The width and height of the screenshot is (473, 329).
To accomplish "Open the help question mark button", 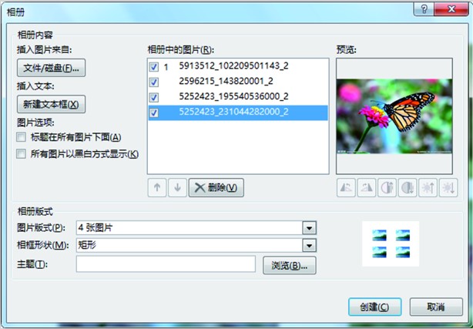I will pos(423,10).
